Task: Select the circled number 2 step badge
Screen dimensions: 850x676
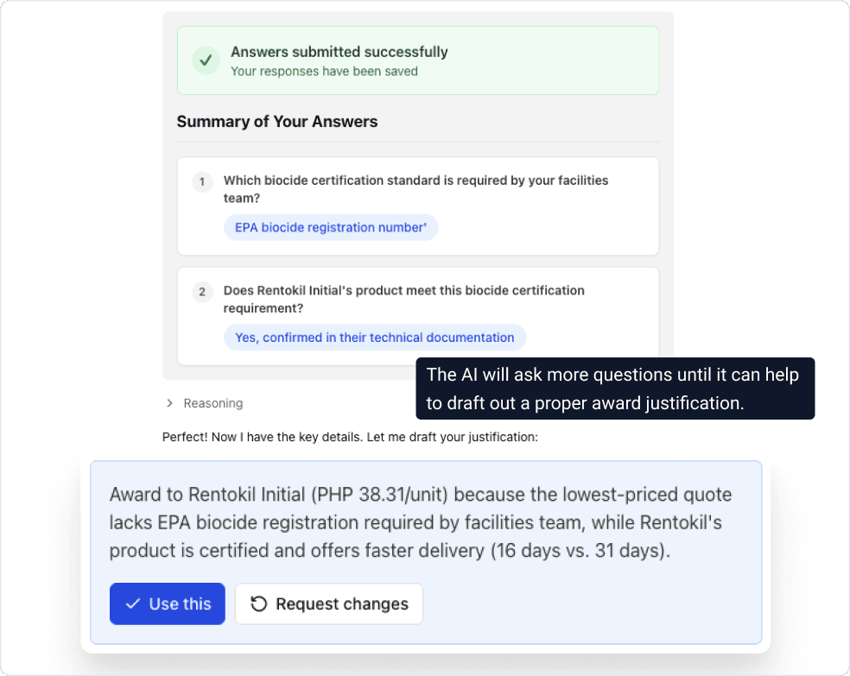Action: 202,291
